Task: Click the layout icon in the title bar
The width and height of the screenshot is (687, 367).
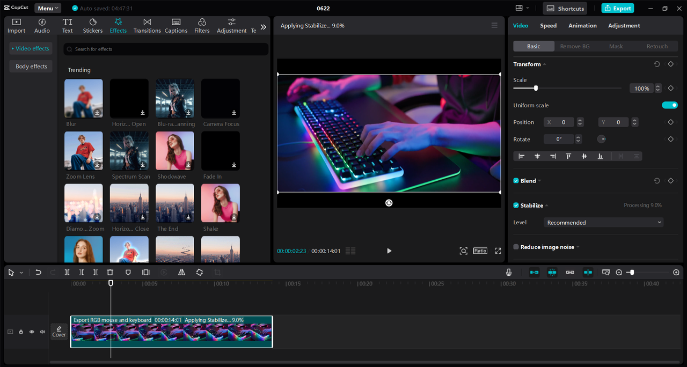Action: click(519, 8)
